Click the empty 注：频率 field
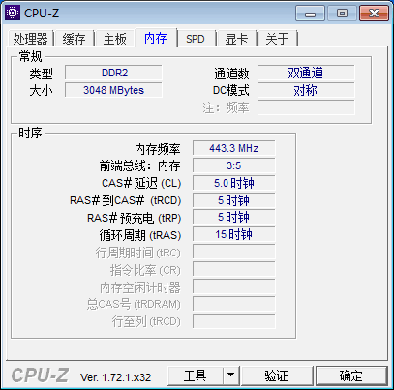The width and height of the screenshot is (394, 390). click(x=306, y=107)
